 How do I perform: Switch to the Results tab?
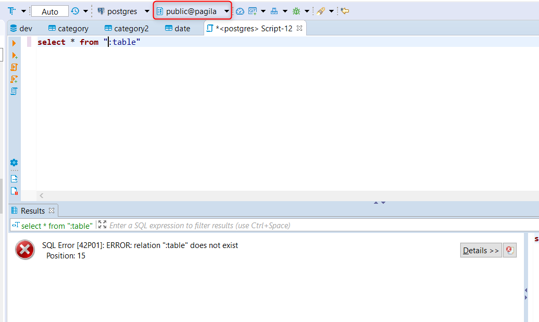click(x=33, y=210)
